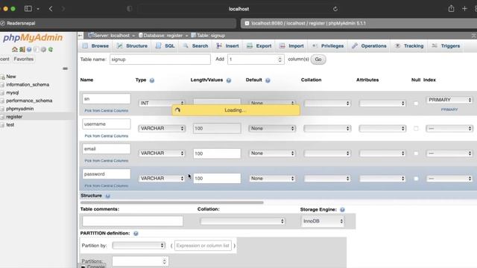
Task: Open the Collation dropdown for password row
Action: pyautogui.click(x=327, y=179)
